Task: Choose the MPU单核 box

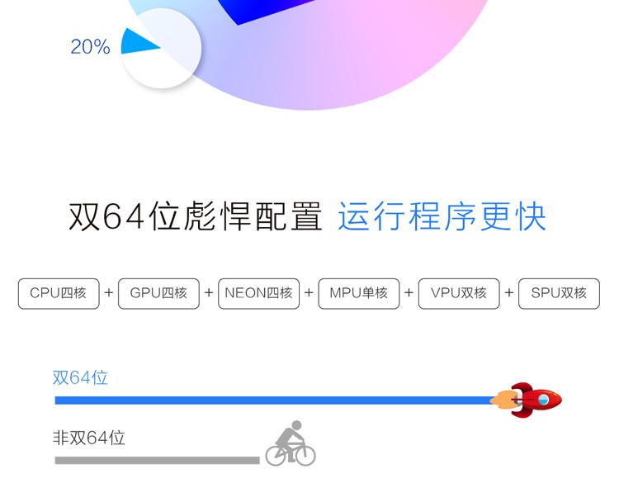Action: pyautogui.click(x=359, y=293)
